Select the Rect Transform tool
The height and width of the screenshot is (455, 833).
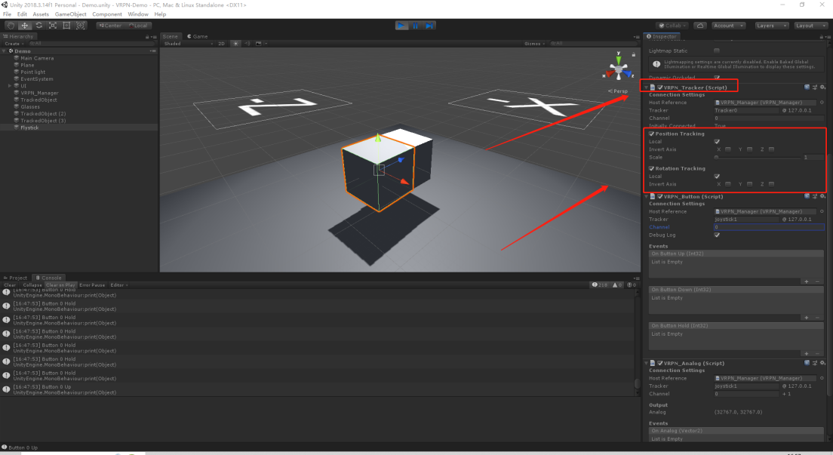click(x=66, y=26)
